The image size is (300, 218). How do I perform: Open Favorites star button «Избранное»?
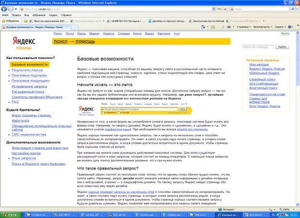point(10,21)
